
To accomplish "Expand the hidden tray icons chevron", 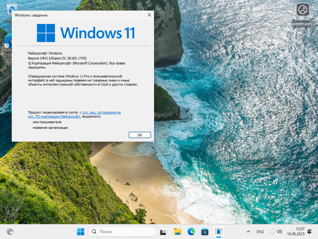I will pos(248,232).
